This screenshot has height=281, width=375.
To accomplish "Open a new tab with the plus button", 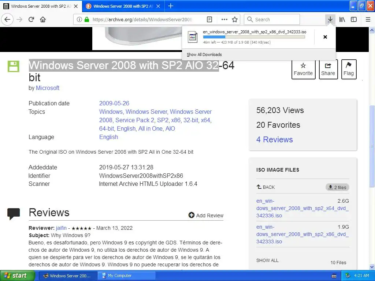I will click(171, 6).
